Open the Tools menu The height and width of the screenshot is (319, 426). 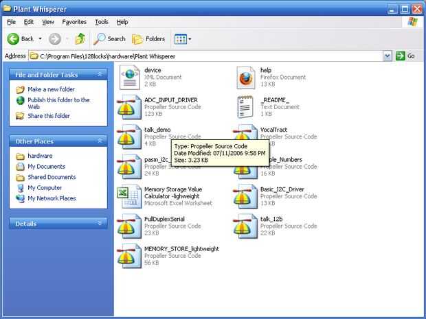[x=102, y=22]
